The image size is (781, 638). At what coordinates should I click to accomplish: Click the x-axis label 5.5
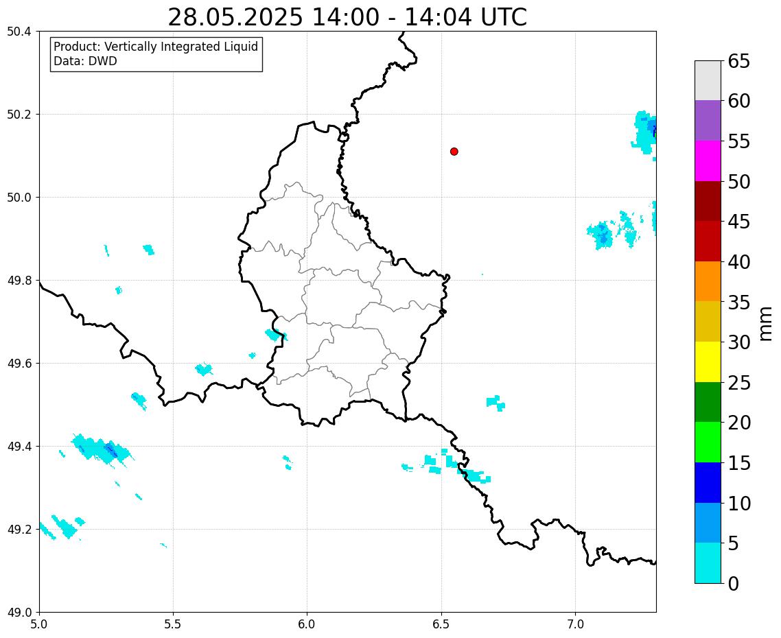pos(173,624)
